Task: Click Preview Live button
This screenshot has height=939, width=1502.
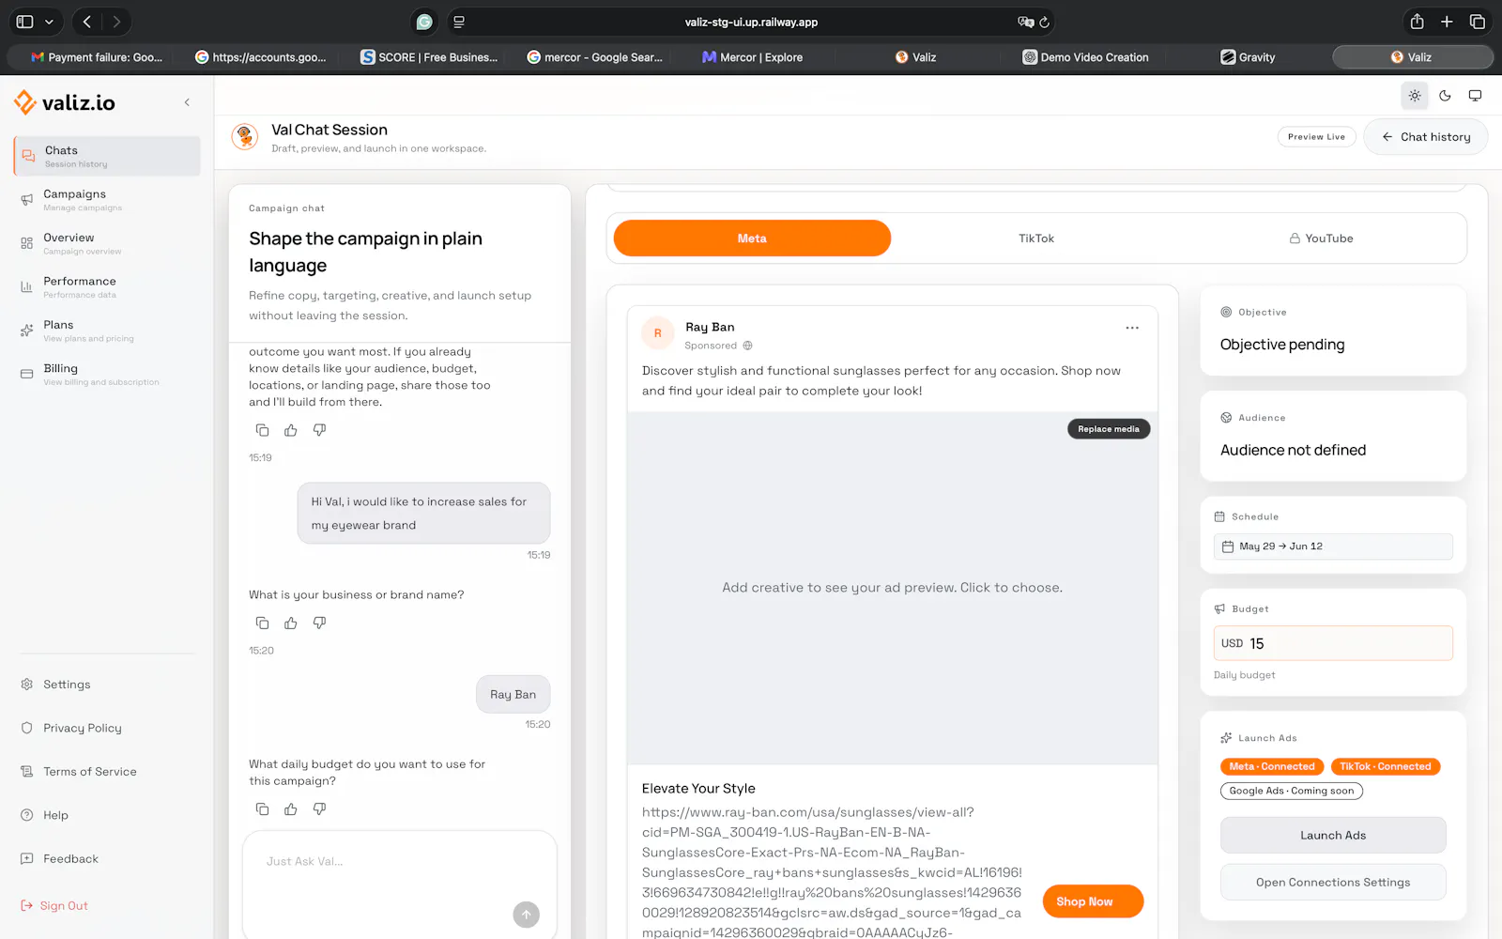Action: [1316, 137]
